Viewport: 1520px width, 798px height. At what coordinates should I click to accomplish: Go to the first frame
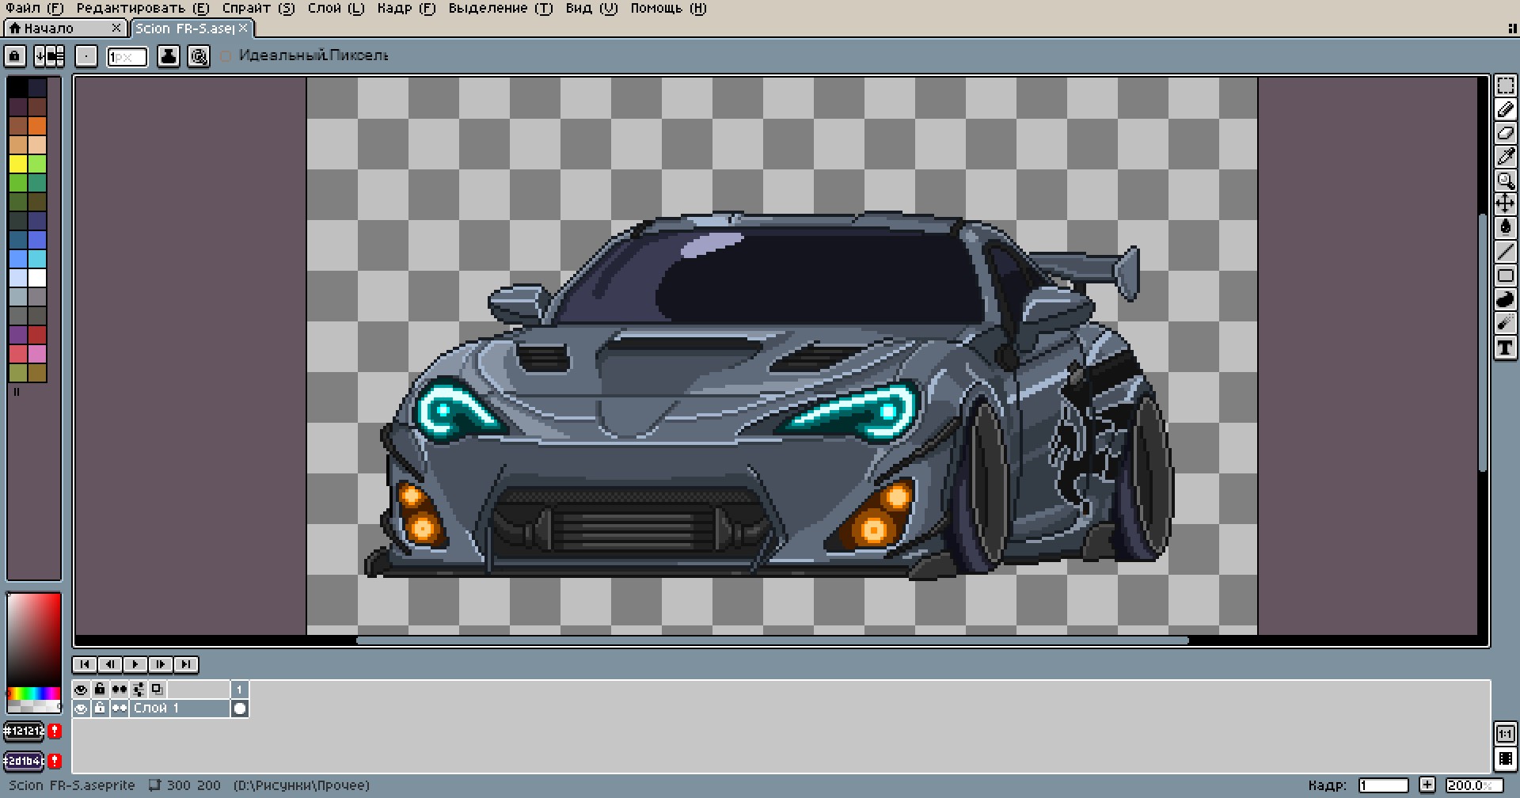[85, 665]
